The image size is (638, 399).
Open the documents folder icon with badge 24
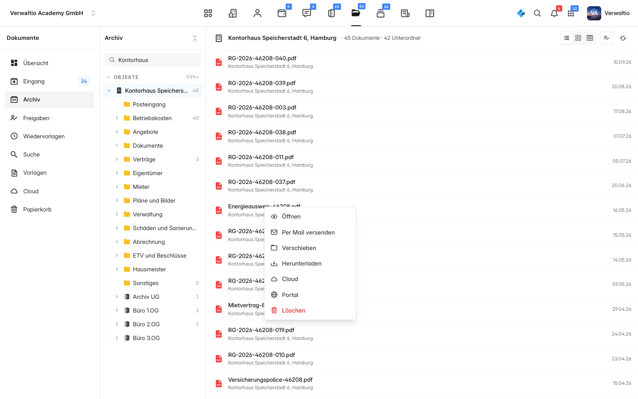[356, 13]
